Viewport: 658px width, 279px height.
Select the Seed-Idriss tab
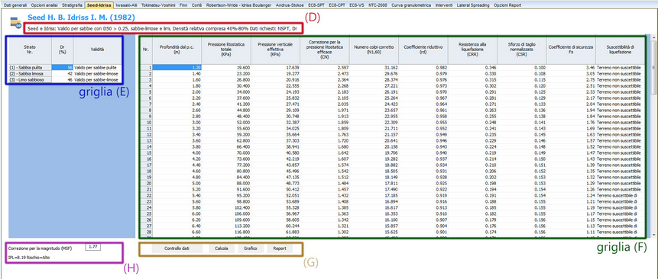tap(99, 5)
